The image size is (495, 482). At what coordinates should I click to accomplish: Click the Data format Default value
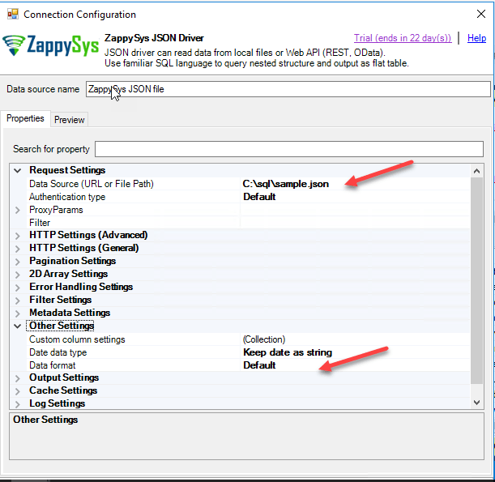pos(259,365)
